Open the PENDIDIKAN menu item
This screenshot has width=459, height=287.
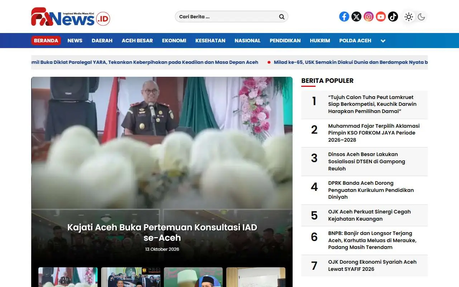coord(285,41)
